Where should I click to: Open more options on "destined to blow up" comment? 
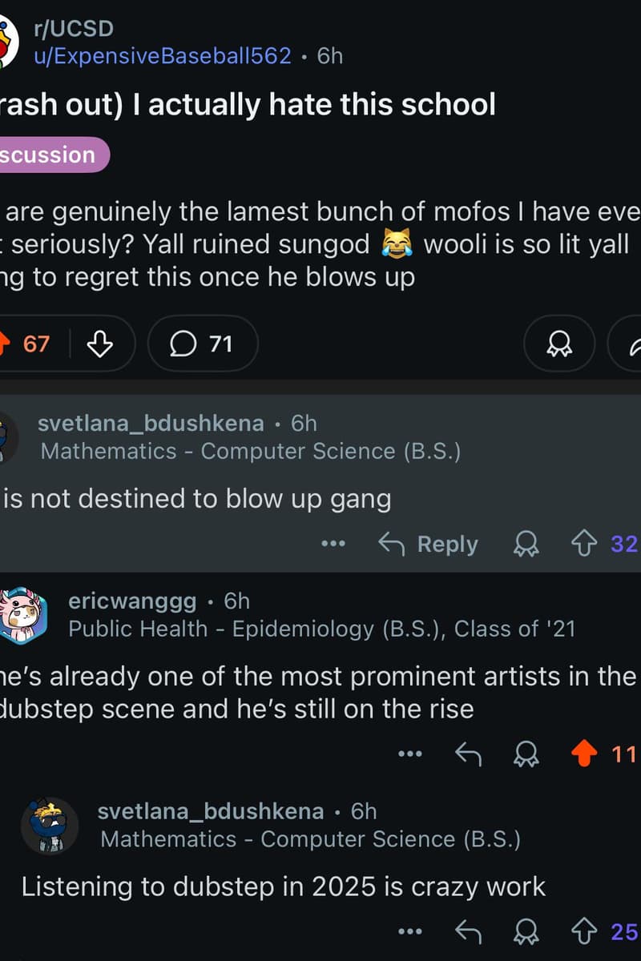[333, 545]
